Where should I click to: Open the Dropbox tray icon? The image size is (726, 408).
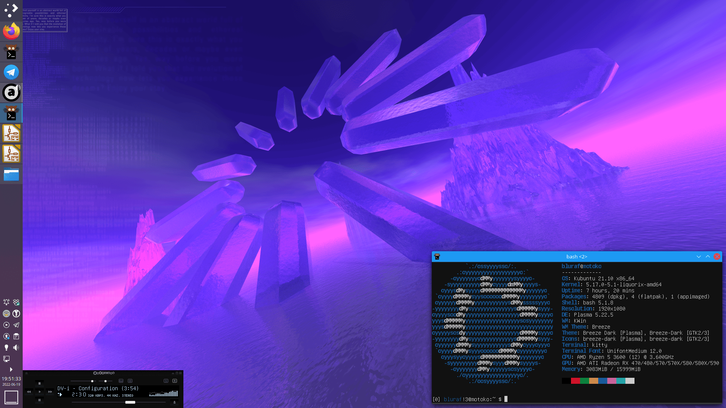tap(16, 302)
